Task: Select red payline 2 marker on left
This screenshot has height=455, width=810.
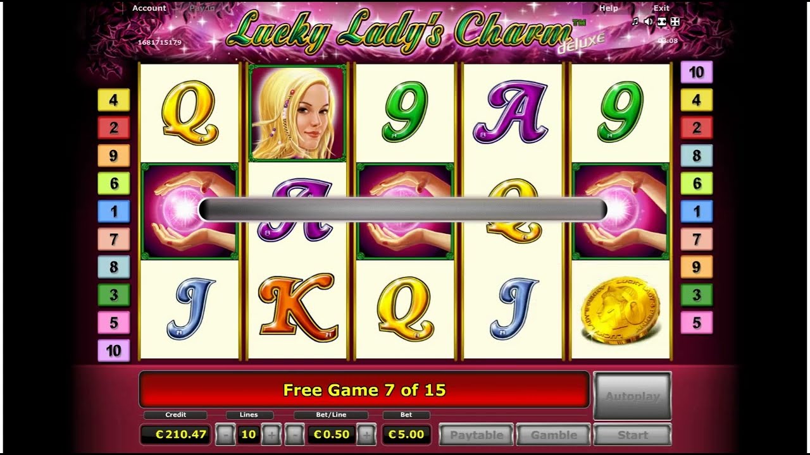Action: [113, 128]
